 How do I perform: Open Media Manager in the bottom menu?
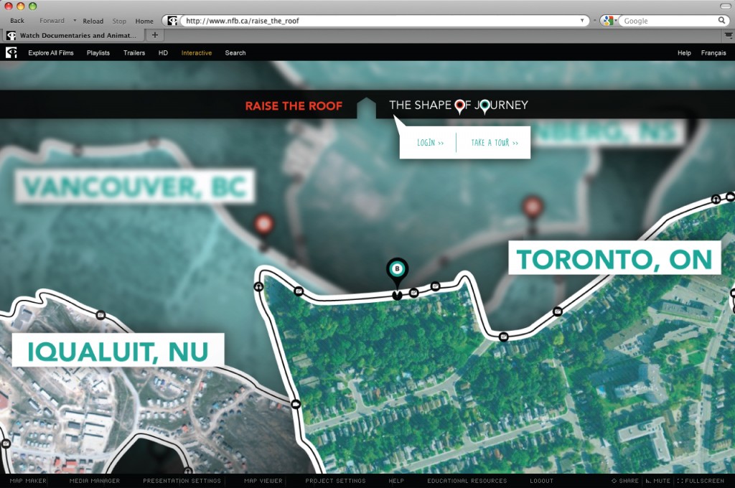click(x=95, y=481)
